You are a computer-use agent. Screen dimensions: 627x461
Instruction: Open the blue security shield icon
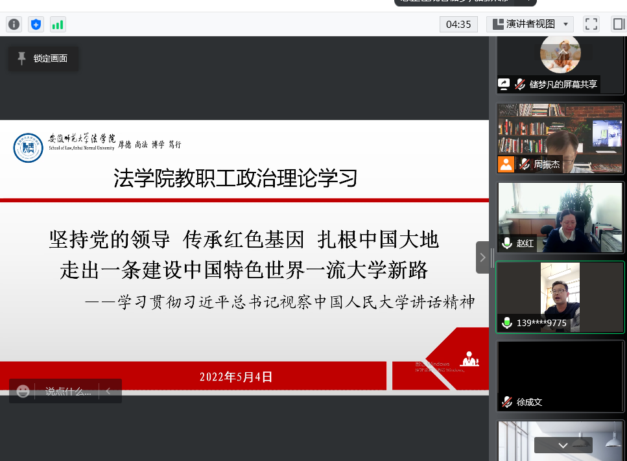pos(36,25)
